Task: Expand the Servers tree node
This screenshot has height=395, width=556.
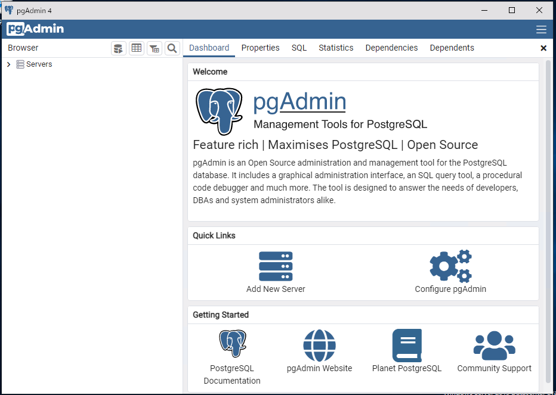Action: click(8, 64)
